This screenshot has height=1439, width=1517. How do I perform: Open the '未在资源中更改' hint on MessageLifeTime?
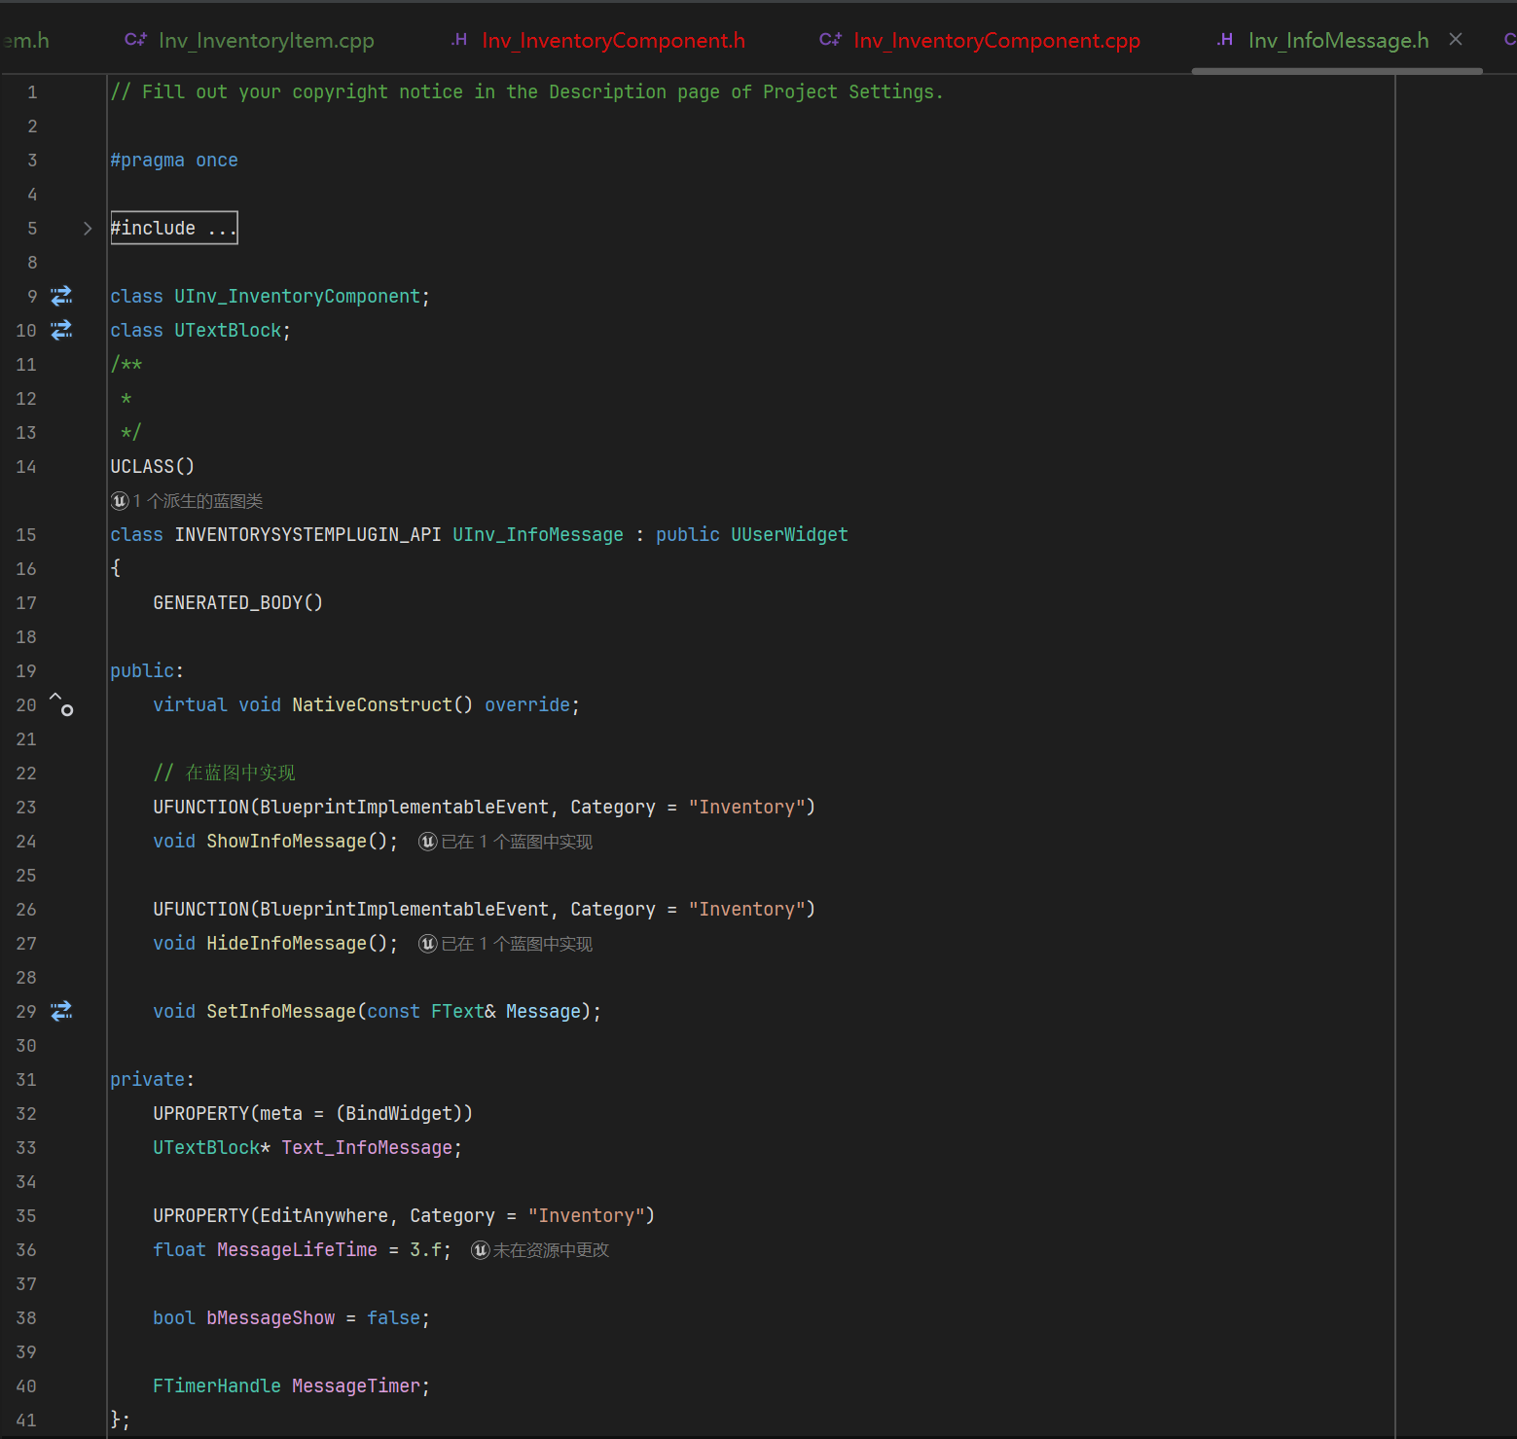(551, 1249)
